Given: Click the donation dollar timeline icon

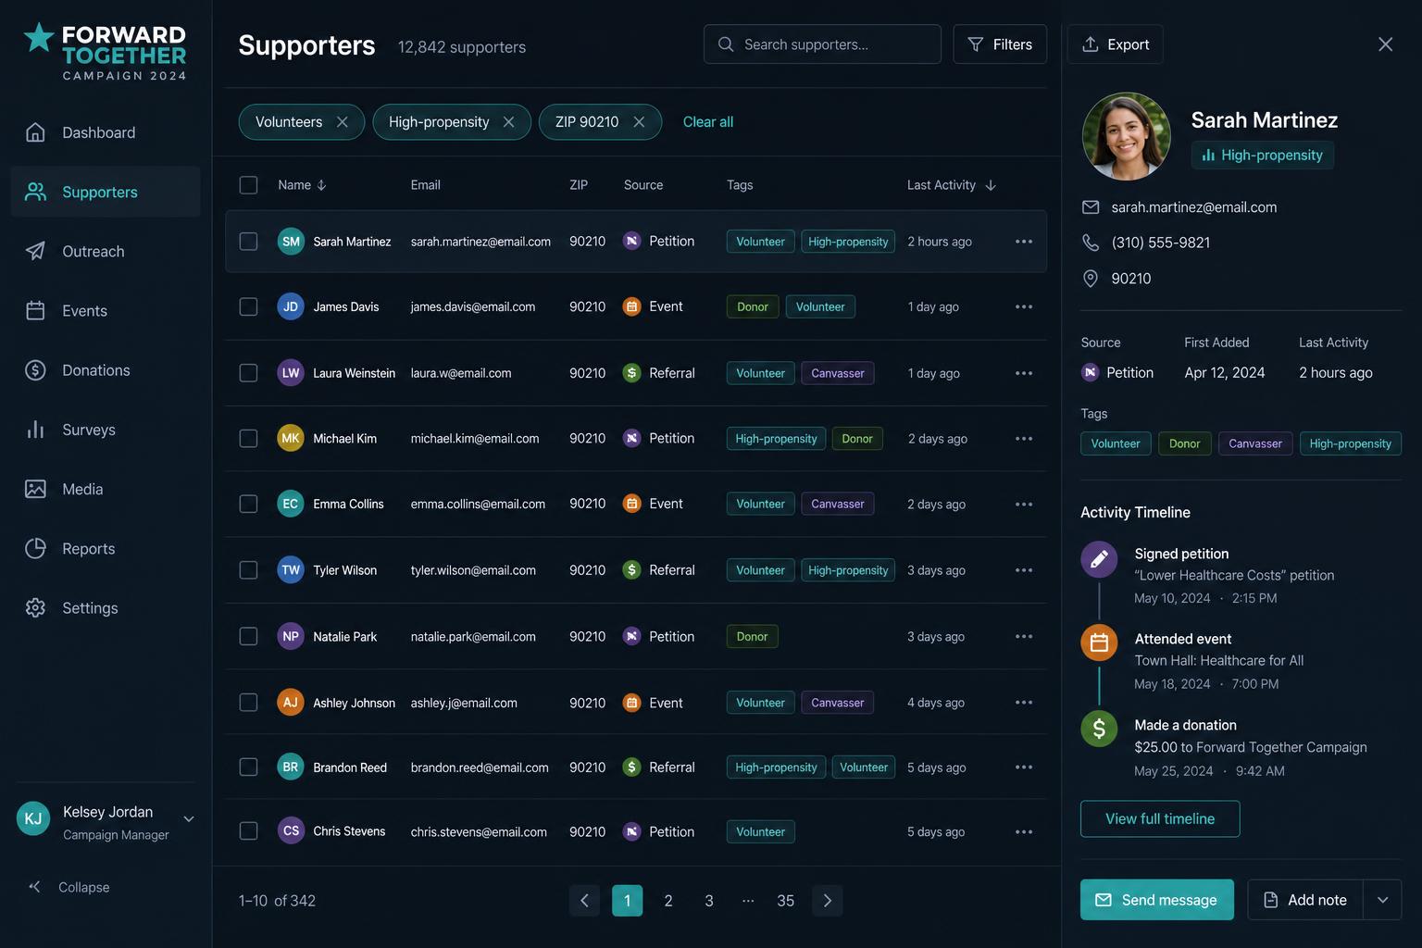Looking at the screenshot, I should [1099, 729].
